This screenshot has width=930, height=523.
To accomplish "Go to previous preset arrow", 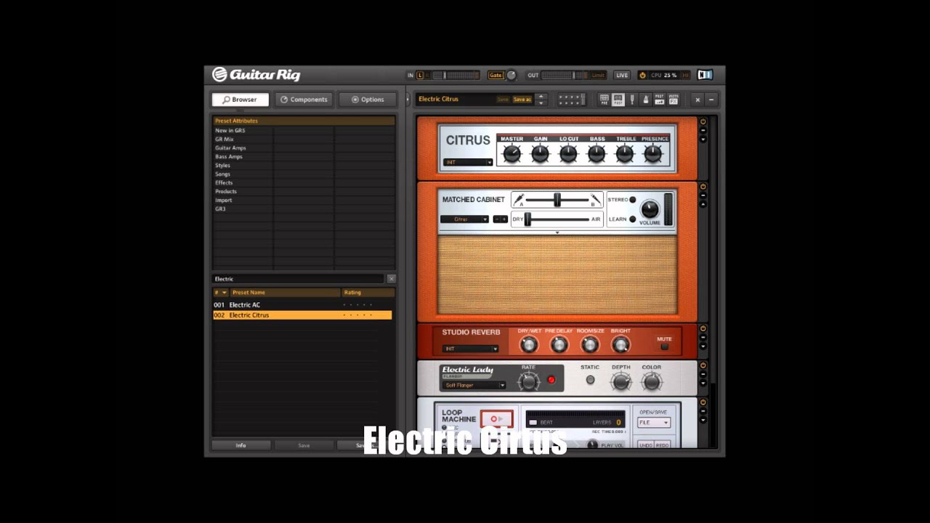I will [x=541, y=97].
